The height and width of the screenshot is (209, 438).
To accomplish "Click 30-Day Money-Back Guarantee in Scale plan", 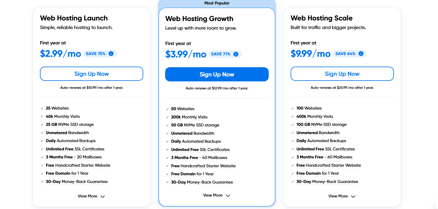I will pos(327,181).
